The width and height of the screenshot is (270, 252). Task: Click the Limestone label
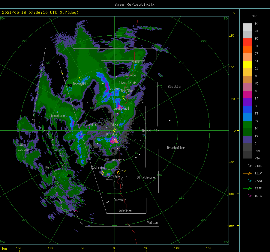click(x=57, y=116)
